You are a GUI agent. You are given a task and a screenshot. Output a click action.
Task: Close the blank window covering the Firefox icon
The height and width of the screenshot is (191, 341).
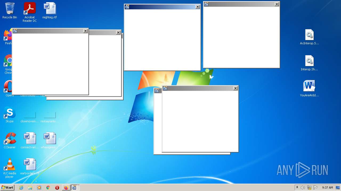tap(86, 31)
